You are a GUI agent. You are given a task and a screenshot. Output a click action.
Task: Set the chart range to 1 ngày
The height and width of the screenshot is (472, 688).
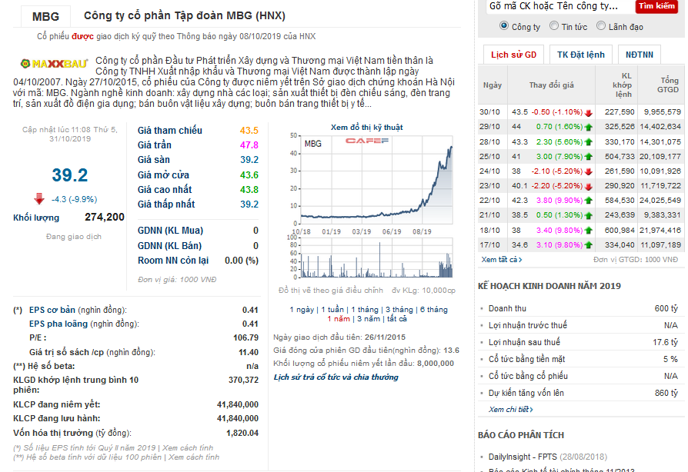(x=302, y=310)
